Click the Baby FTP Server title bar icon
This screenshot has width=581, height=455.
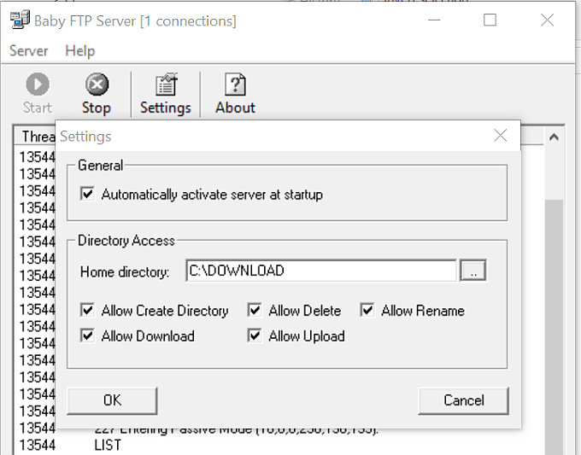[x=17, y=20]
